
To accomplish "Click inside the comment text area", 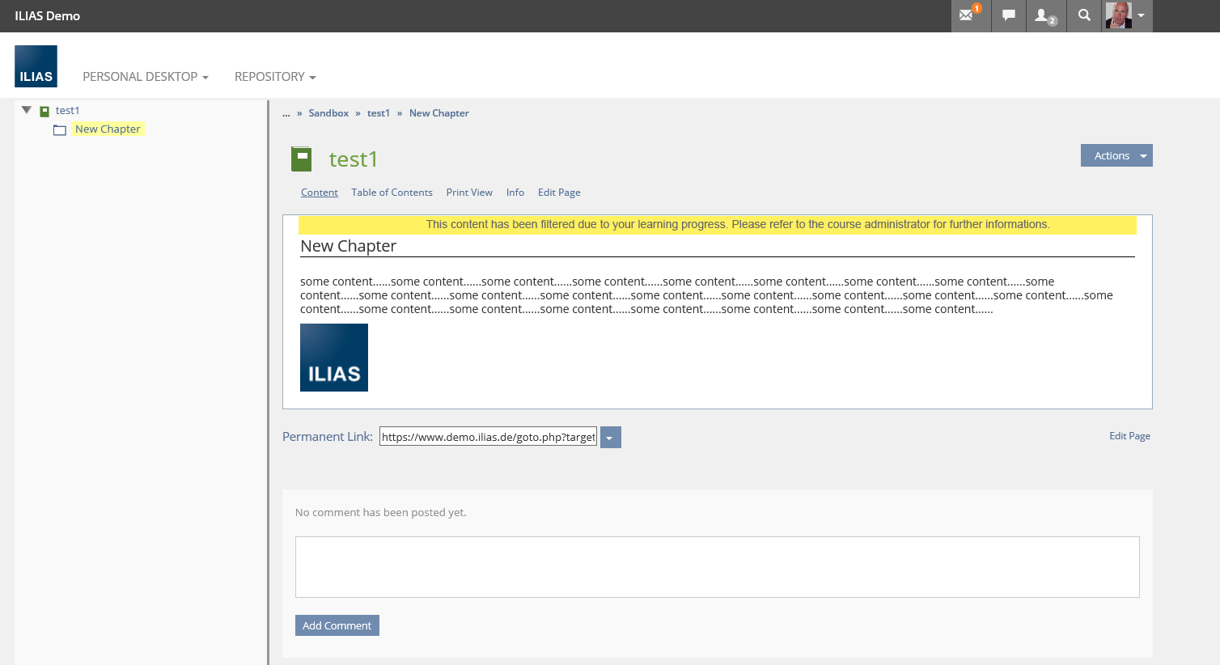I will point(717,567).
